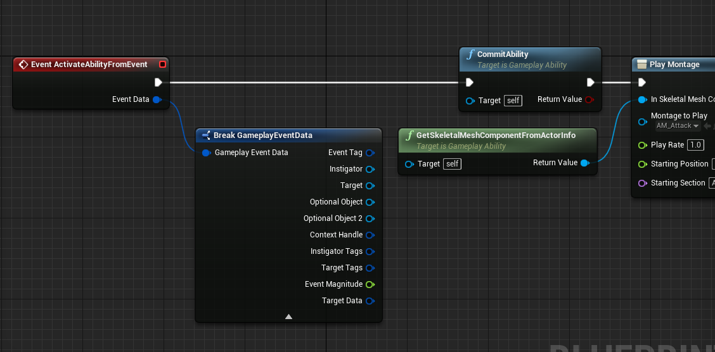The image size is (715, 352).
Task: Click the Target Data output pin
Action: coord(370,301)
